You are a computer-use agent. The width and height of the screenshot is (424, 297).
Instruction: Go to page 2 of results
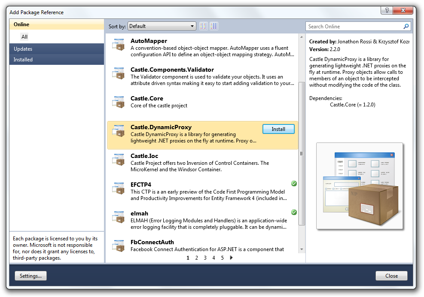(197, 258)
